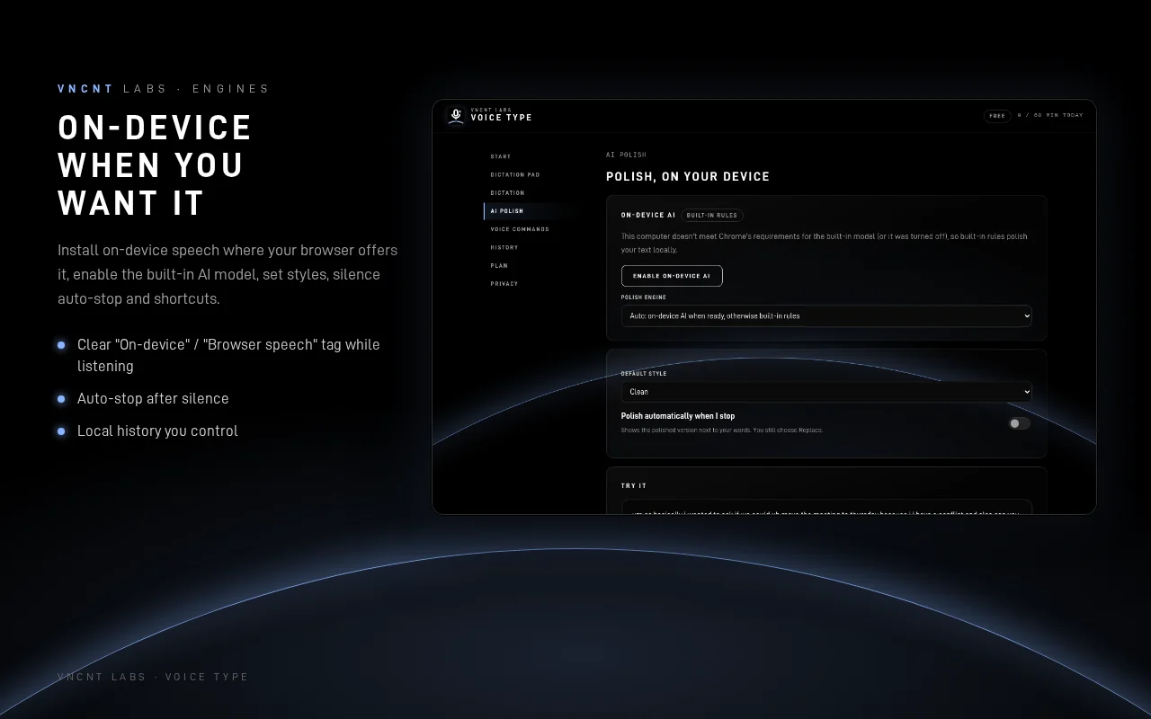Click the 'Auto-stop after silence' bullet text
Image resolution: width=1151 pixels, height=719 pixels.
click(153, 398)
